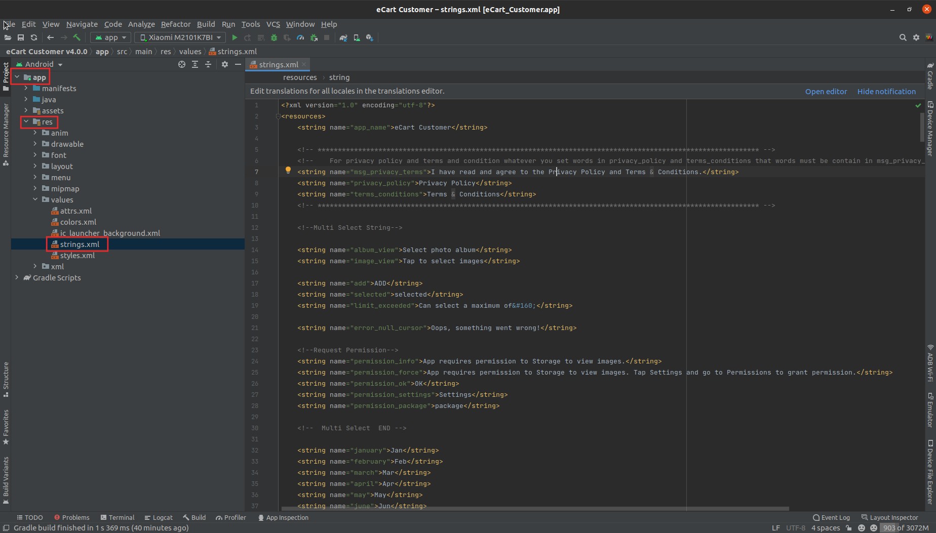Screen dimensions: 936x533
Task: Start debugging with the Debug icon
Action: click(x=274, y=37)
